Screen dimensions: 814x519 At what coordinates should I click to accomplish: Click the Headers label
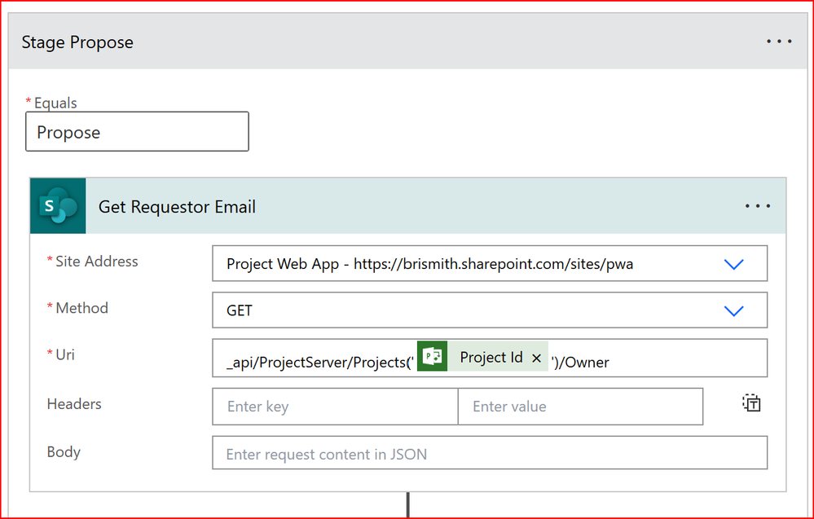pyautogui.click(x=74, y=404)
